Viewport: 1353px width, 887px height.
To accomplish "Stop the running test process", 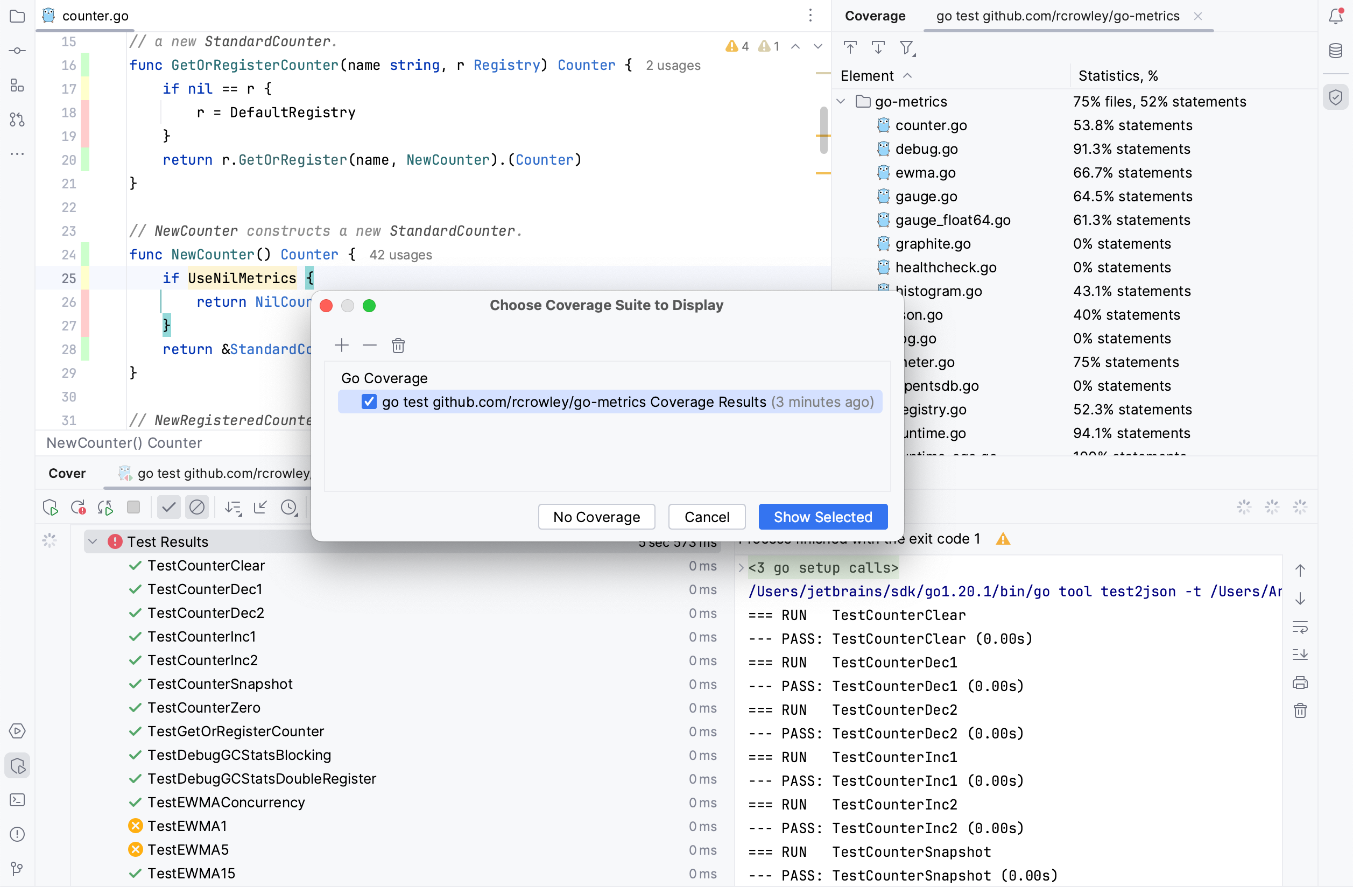I will click(134, 506).
